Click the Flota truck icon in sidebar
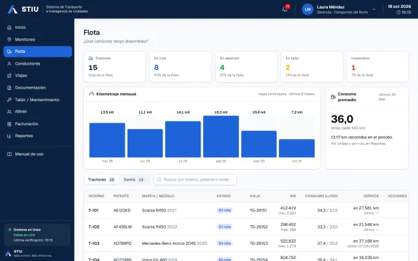This screenshot has height=261, width=418. pos(9,52)
